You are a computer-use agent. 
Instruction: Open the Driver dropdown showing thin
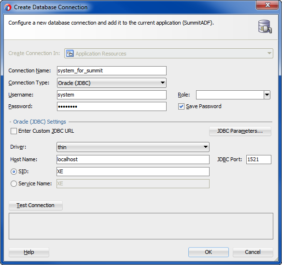coord(133,147)
